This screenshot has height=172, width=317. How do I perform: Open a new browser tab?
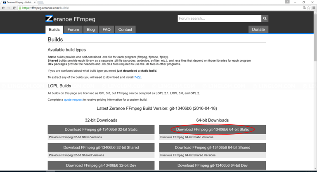point(40,2)
